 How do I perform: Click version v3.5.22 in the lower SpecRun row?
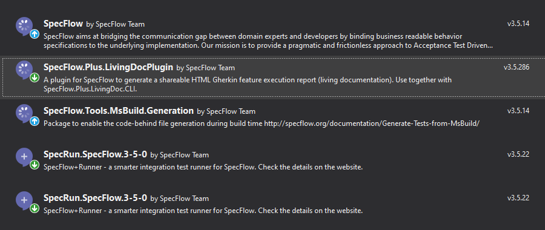click(518, 198)
